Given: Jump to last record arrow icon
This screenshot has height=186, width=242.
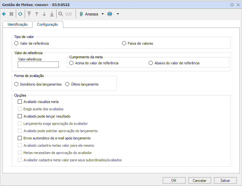Looking at the screenshot, I should point(52,14).
